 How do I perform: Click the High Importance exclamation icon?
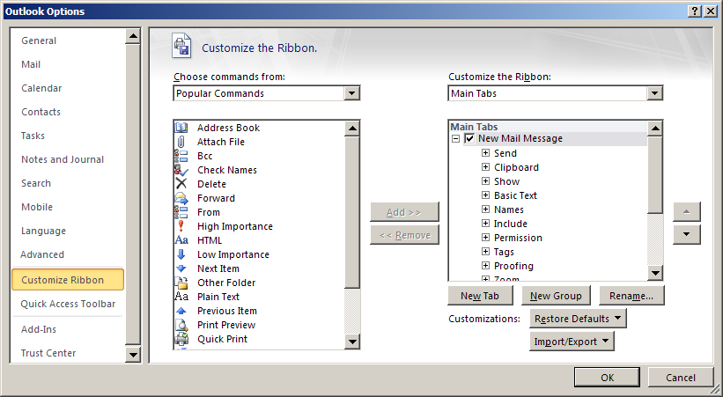tap(181, 226)
